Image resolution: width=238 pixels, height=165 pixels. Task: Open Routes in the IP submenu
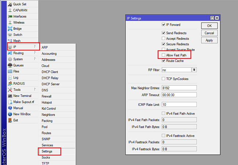[57, 133]
